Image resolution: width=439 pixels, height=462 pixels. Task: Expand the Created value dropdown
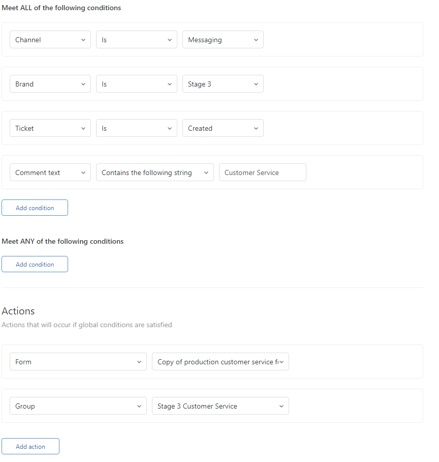pos(223,128)
